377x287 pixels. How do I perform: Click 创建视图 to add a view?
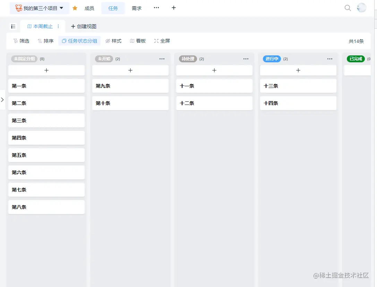point(84,26)
